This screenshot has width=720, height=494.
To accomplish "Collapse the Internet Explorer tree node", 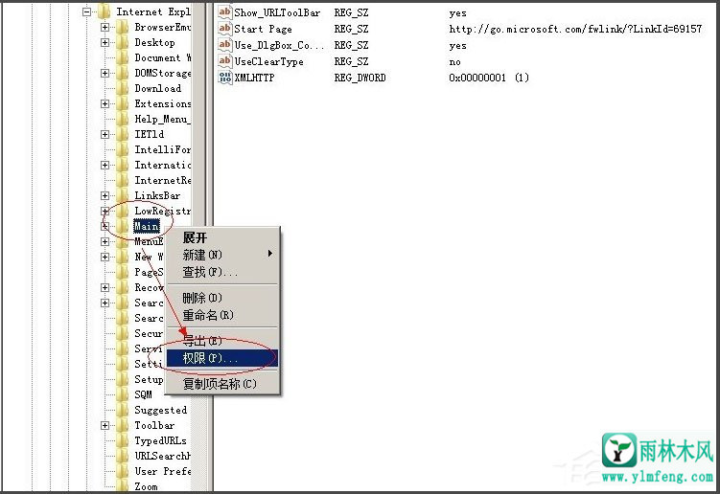I will point(86,11).
